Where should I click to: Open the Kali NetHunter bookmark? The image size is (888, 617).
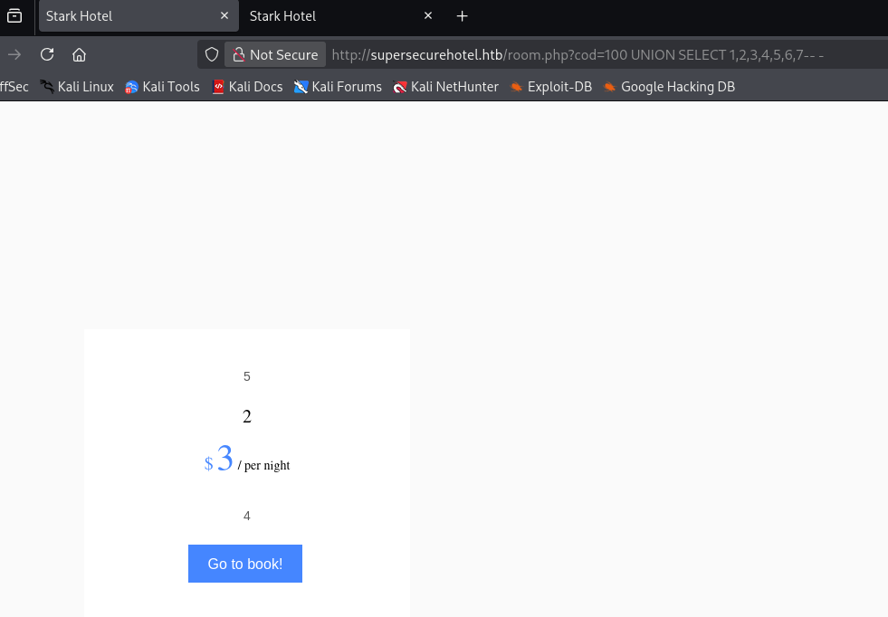(x=445, y=87)
